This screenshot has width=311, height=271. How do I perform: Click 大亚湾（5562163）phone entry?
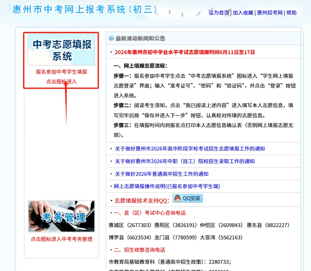pyautogui.click(x=221, y=237)
